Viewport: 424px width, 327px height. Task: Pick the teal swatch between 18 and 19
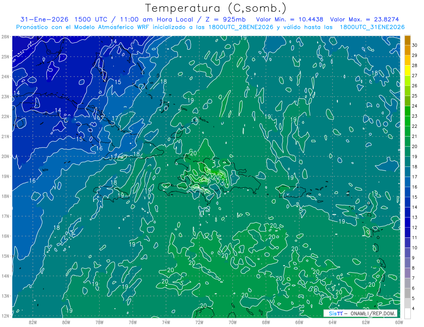pyautogui.click(x=407, y=162)
